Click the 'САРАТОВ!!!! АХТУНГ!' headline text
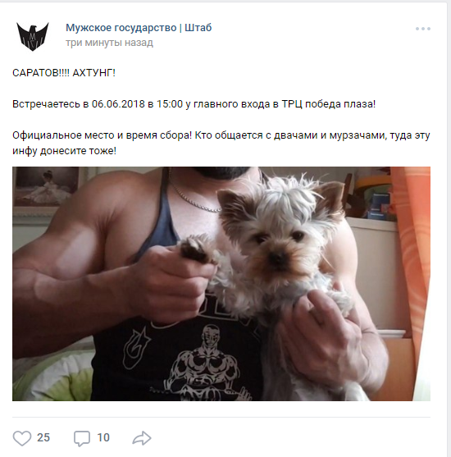The height and width of the screenshot is (457, 451). 64,72
